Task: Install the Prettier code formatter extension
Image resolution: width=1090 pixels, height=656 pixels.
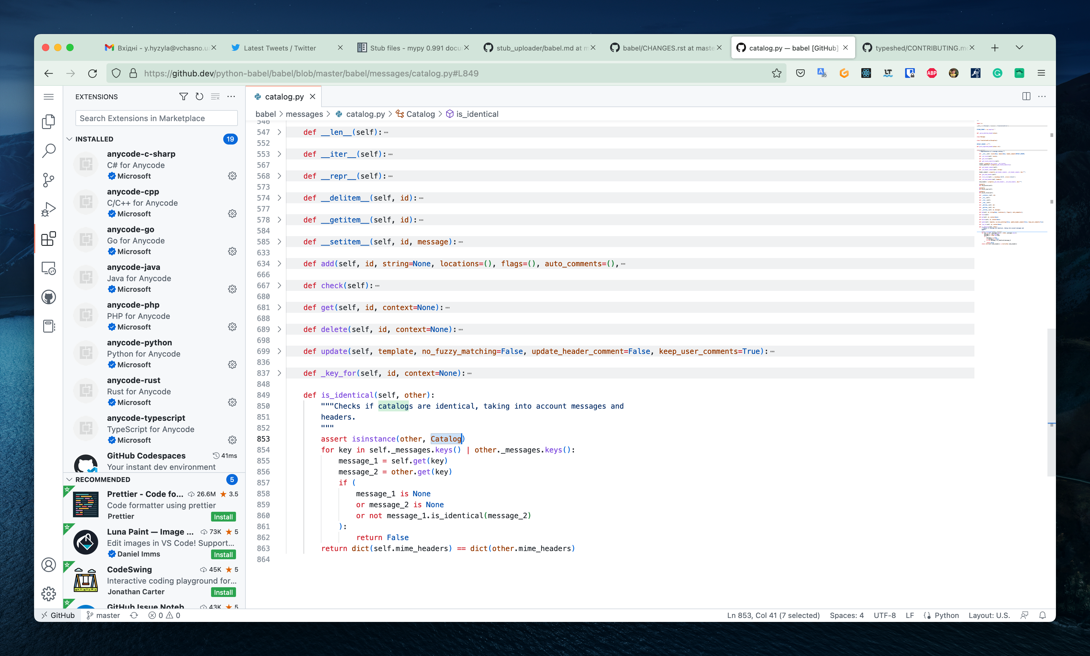Action: (x=223, y=517)
